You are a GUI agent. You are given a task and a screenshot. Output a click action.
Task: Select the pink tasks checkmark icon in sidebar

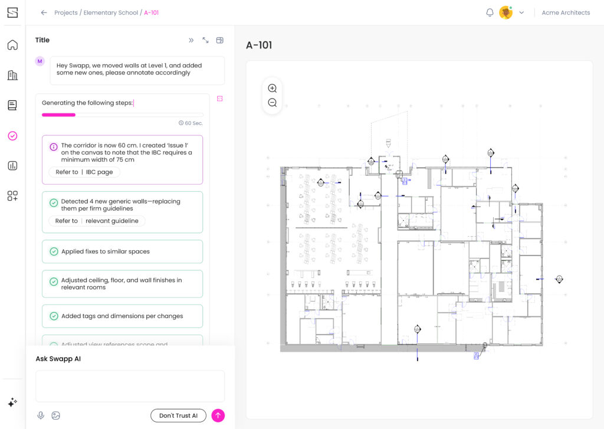pos(12,136)
